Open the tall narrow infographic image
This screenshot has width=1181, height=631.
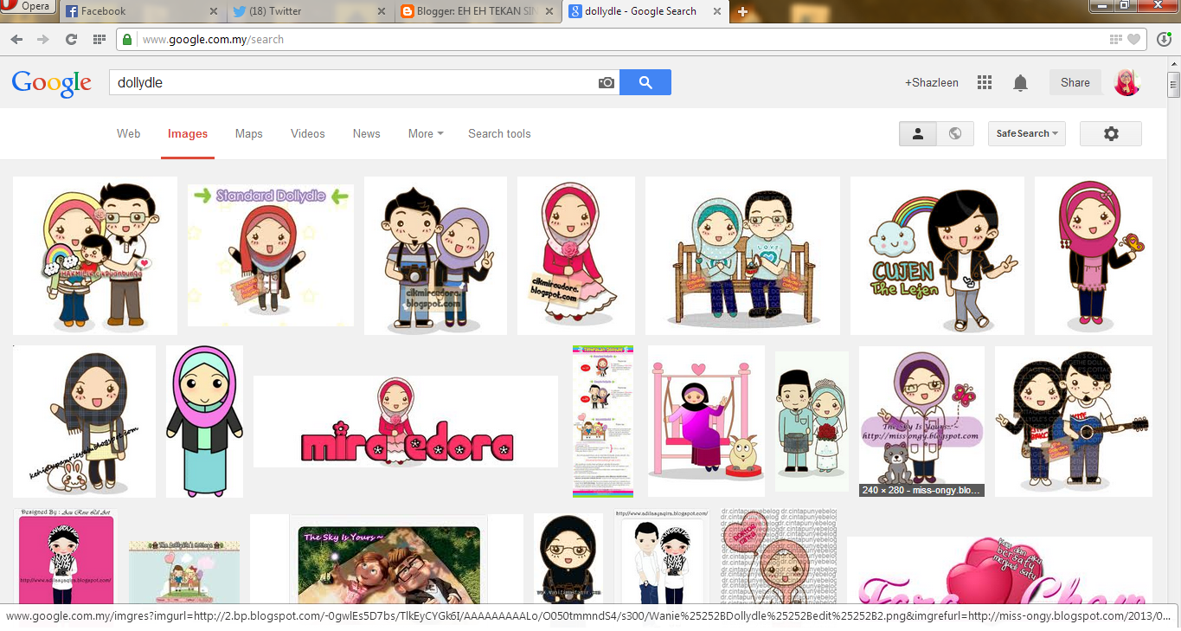(603, 422)
